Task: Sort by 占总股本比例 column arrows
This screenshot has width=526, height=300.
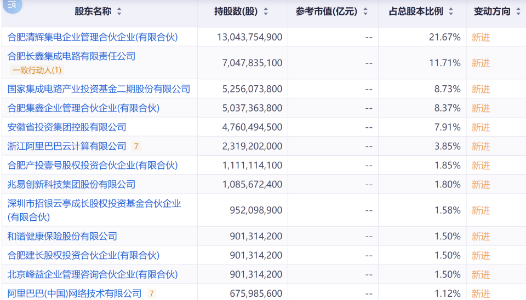Action: pos(451,11)
